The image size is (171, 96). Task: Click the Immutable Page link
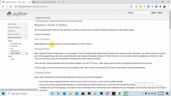coord(16,44)
